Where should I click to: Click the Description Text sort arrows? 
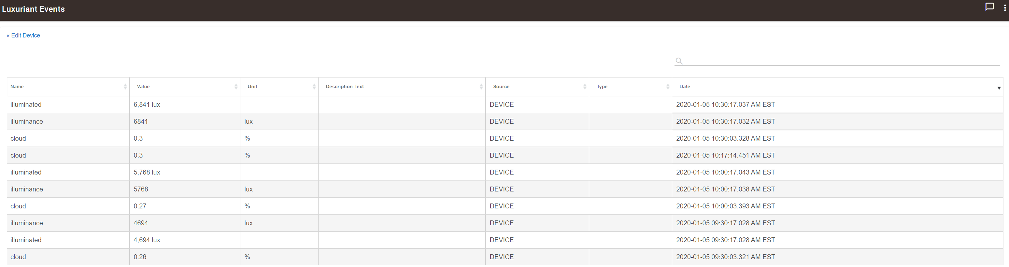point(481,87)
